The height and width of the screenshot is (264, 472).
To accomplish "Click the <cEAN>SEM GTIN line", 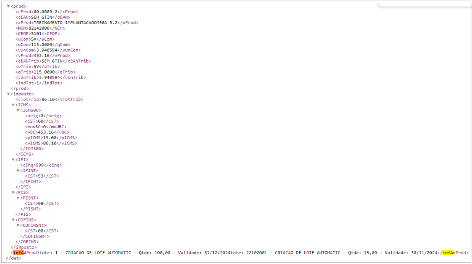I will click(x=43, y=17).
